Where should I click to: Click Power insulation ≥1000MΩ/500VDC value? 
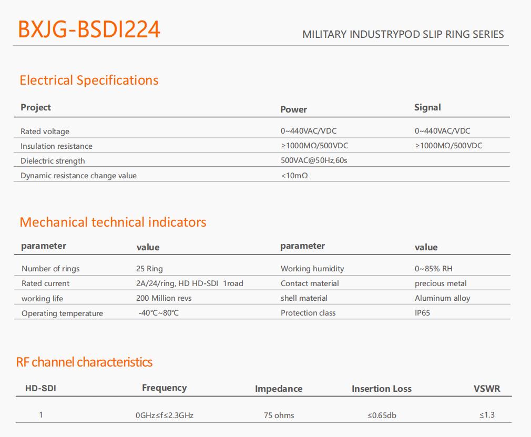click(314, 146)
